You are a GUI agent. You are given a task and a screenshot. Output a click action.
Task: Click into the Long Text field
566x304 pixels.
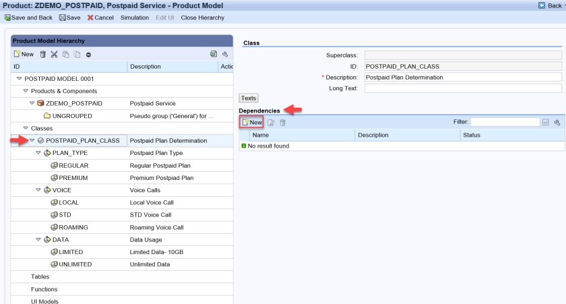click(x=463, y=88)
